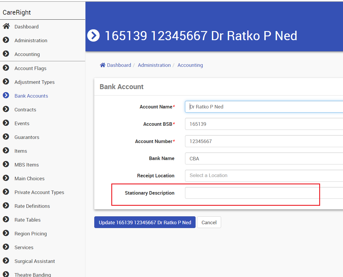Go to MBS Items in sidebar

[26, 165]
